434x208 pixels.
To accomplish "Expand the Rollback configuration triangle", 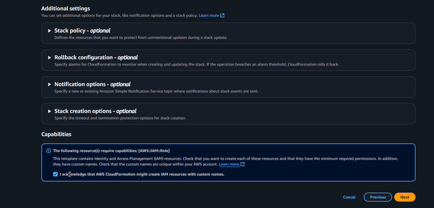I will click(x=50, y=58).
